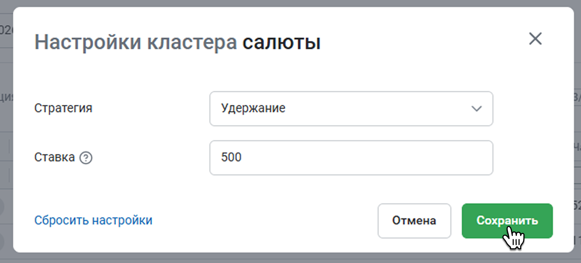Focus the Ставка input field
The height and width of the screenshot is (263, 581).
coord(351,157)
